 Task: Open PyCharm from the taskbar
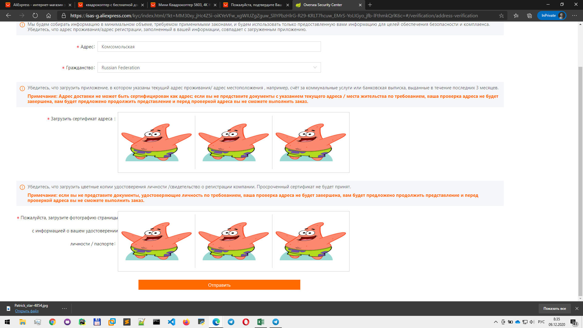(x=82, y=322)
